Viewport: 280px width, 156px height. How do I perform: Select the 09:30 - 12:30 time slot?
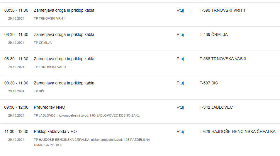(x=16, y=107)
